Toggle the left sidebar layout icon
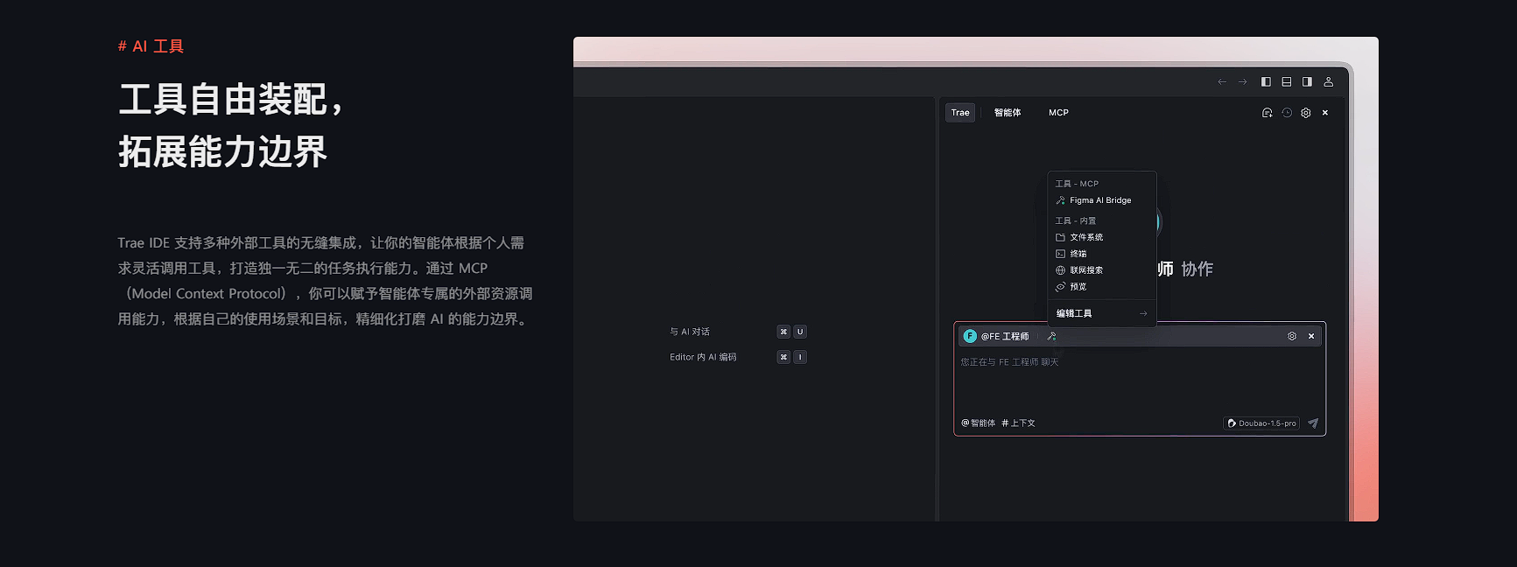 coord(1266,82)
